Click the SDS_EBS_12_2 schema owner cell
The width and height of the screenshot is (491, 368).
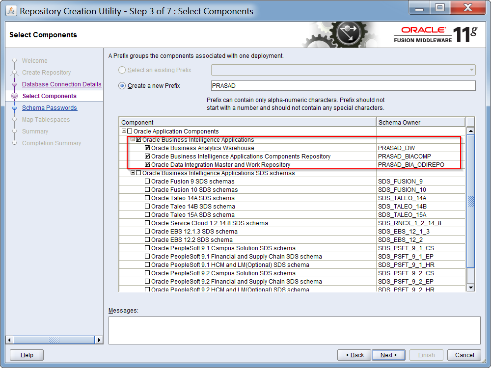tap(421, 240)
